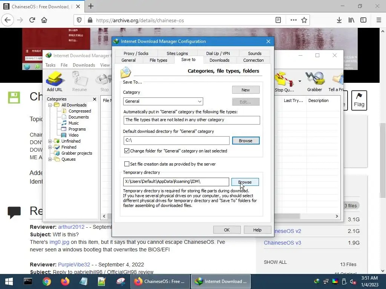Click the temporary directory path field
Screen dimensions: 386x289
[x=176, y=182]
